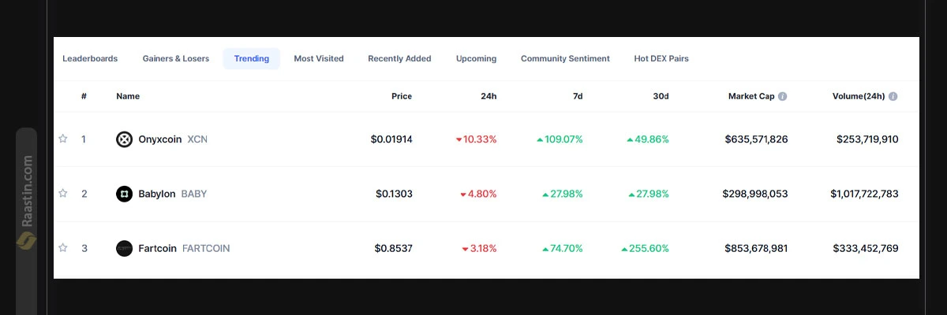The image size is (947, 315).
Task: Click the $0.8537 Fartcoin price
Action: [x=394, y=248]
